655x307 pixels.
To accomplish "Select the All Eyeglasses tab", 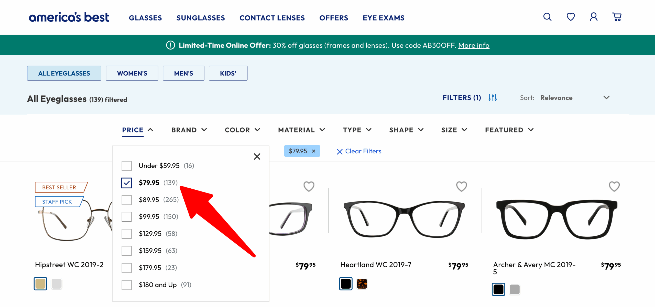I will [64, 73].
